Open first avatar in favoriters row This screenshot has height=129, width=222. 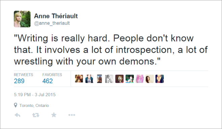[x=79, y=79]
